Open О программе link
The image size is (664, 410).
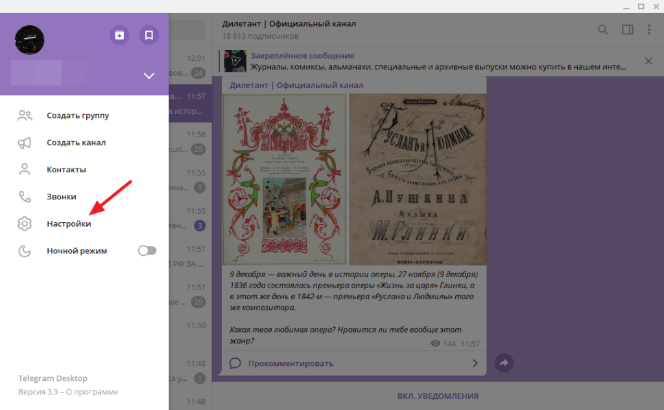click(94, 392)
